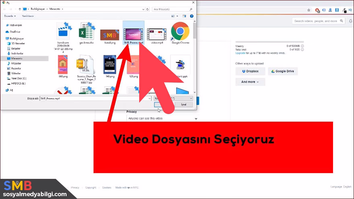This screenshot has width=354, height=199.
Task: Select Hızlı erişim in navigation tree
Action: click(16, 25)
